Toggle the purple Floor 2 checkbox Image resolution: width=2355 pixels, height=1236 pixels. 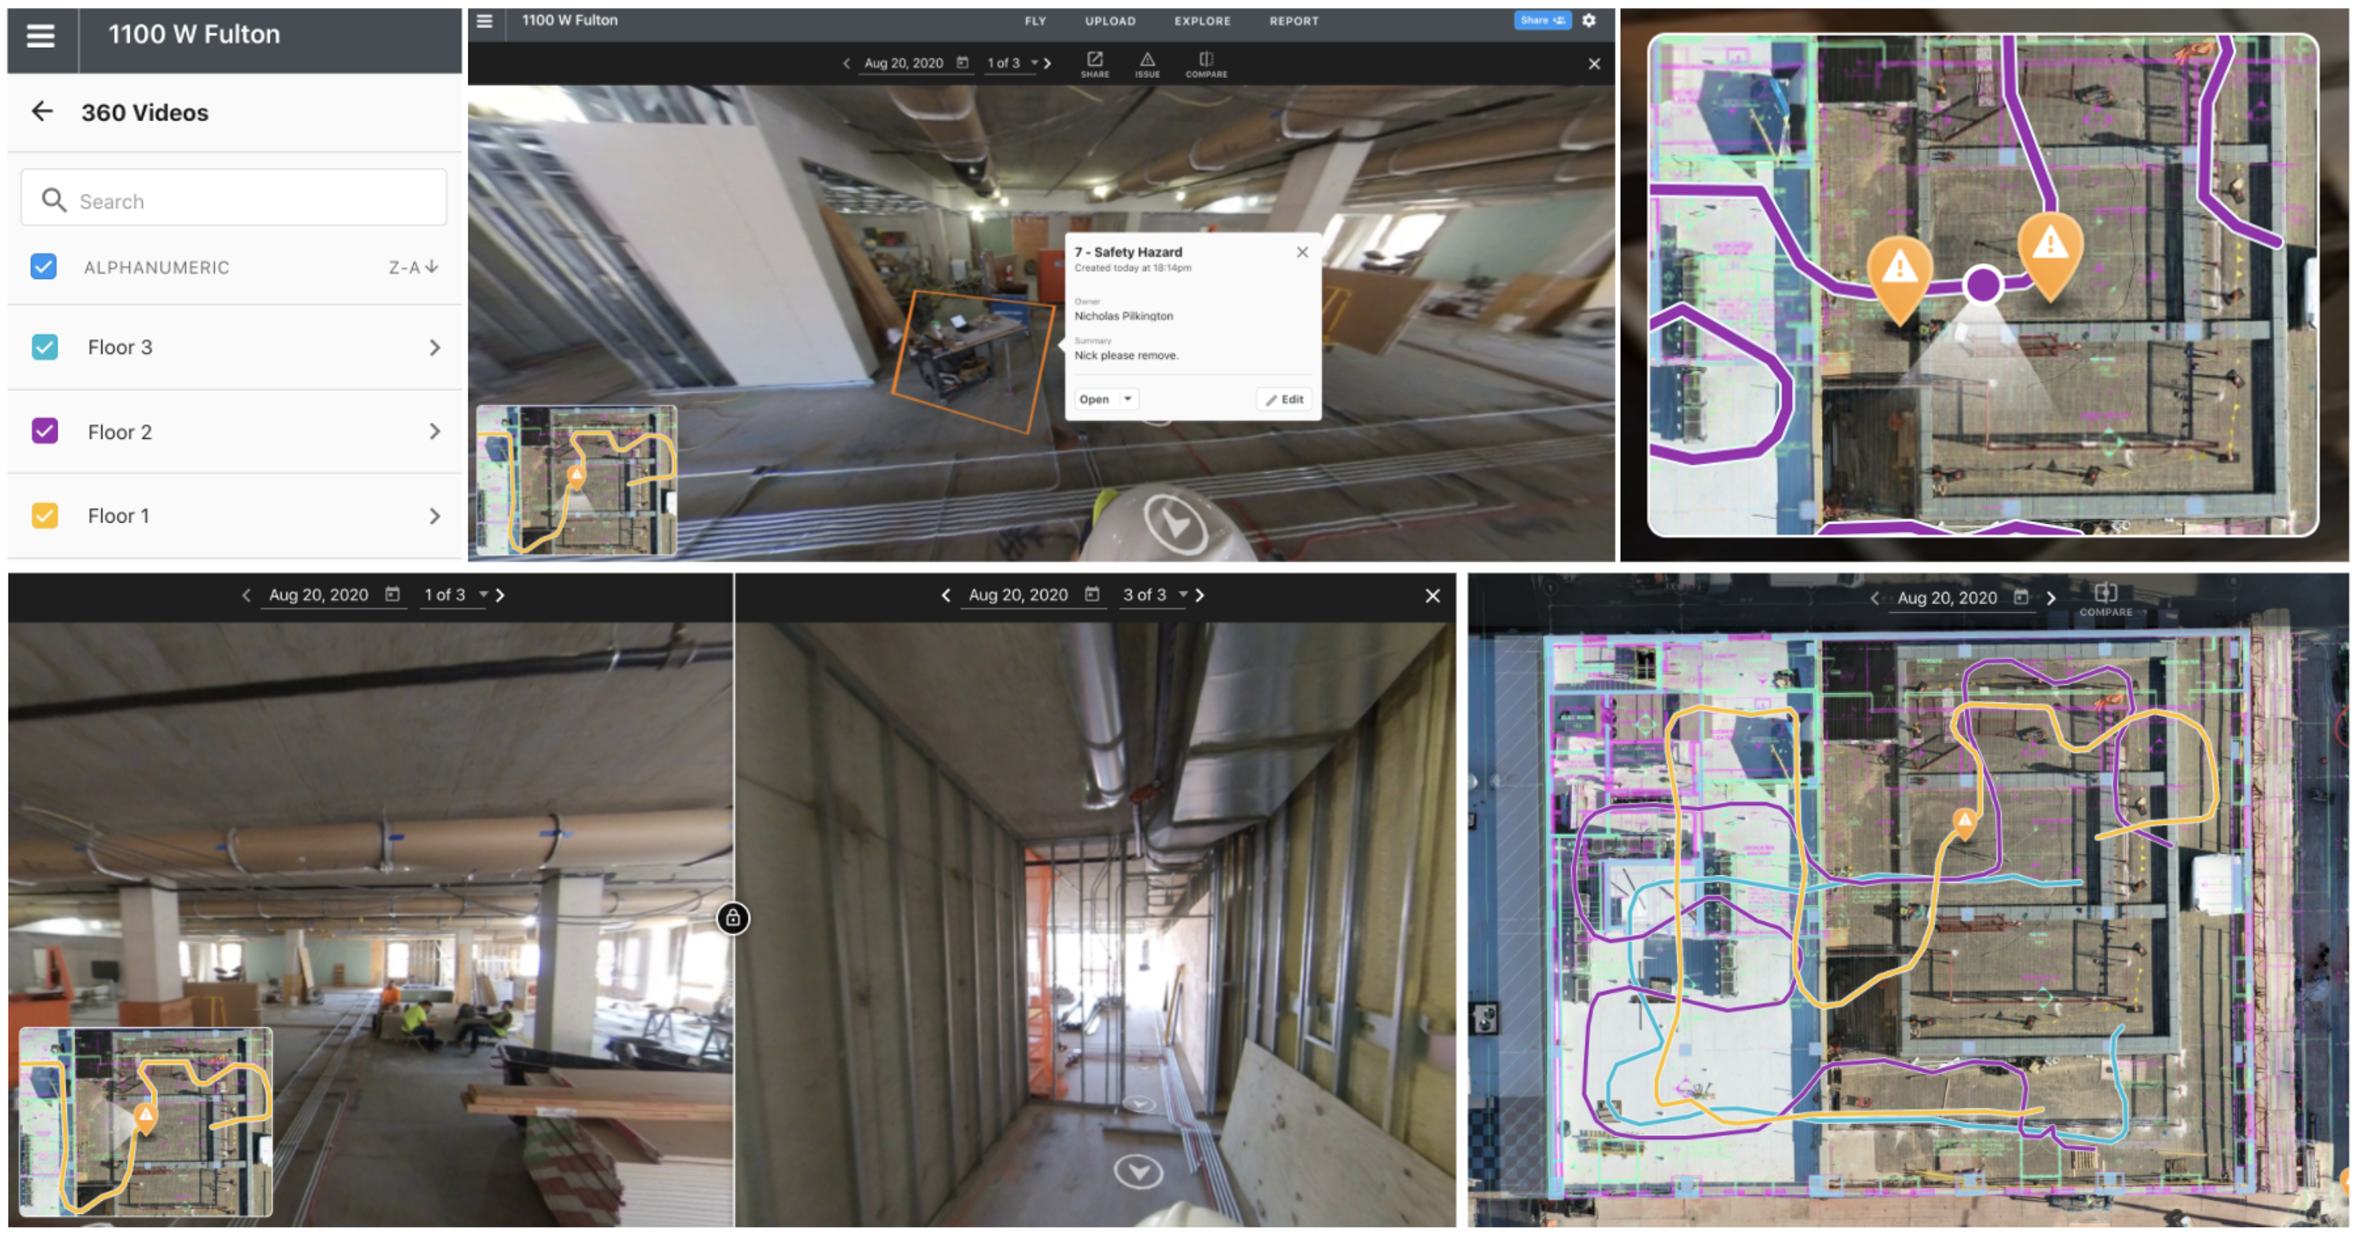(45, 431)
